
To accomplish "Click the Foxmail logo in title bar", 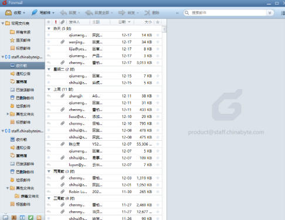I will 4,2.
